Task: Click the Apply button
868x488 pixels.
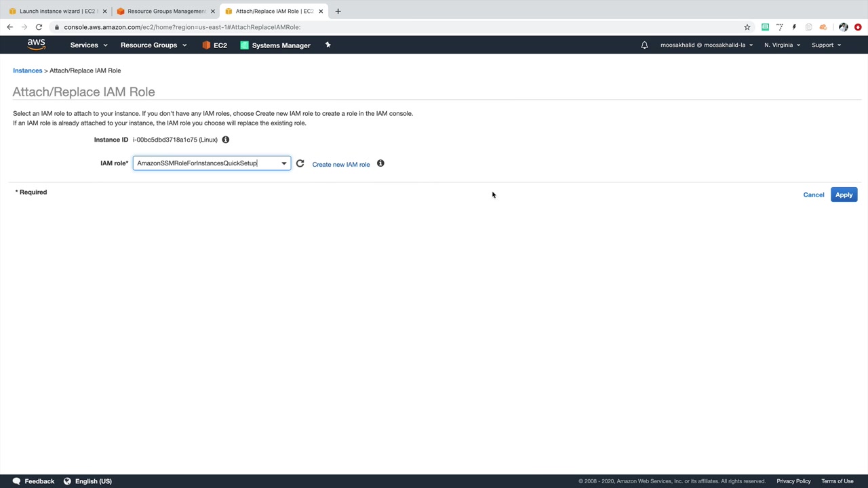Action: pyautogui.click(x=844, y=195)
